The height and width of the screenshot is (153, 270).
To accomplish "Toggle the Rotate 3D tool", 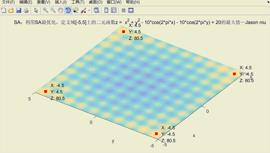I will [68, 10].
